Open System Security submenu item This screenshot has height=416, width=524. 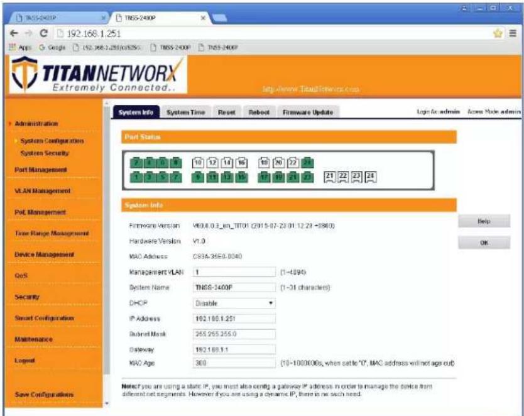[45, 153]
